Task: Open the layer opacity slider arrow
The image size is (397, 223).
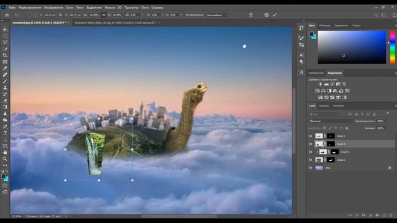Action: coord(386,121)
